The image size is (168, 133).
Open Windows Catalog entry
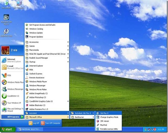coord(47,29)
